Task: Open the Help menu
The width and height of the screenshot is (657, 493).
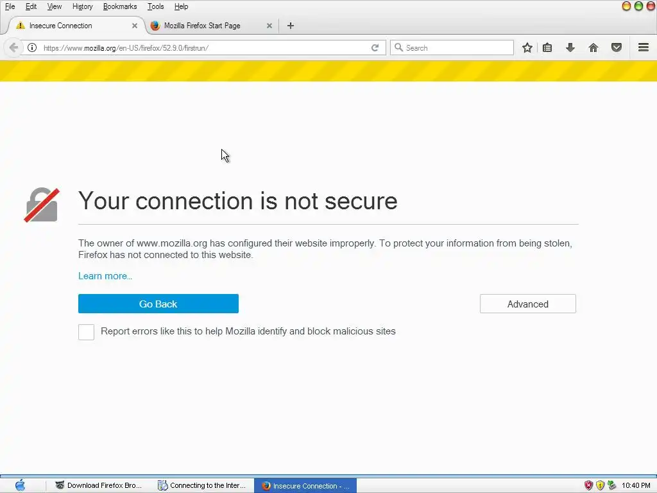Action: click(181, 6)
